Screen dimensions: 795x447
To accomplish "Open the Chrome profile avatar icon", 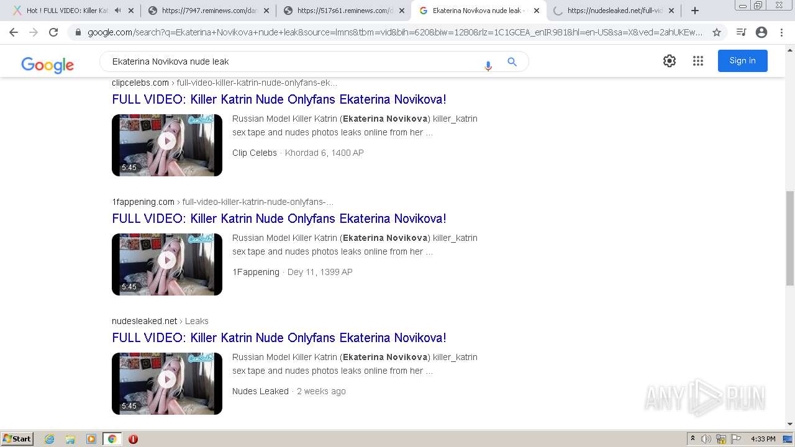I will point(761,32).
